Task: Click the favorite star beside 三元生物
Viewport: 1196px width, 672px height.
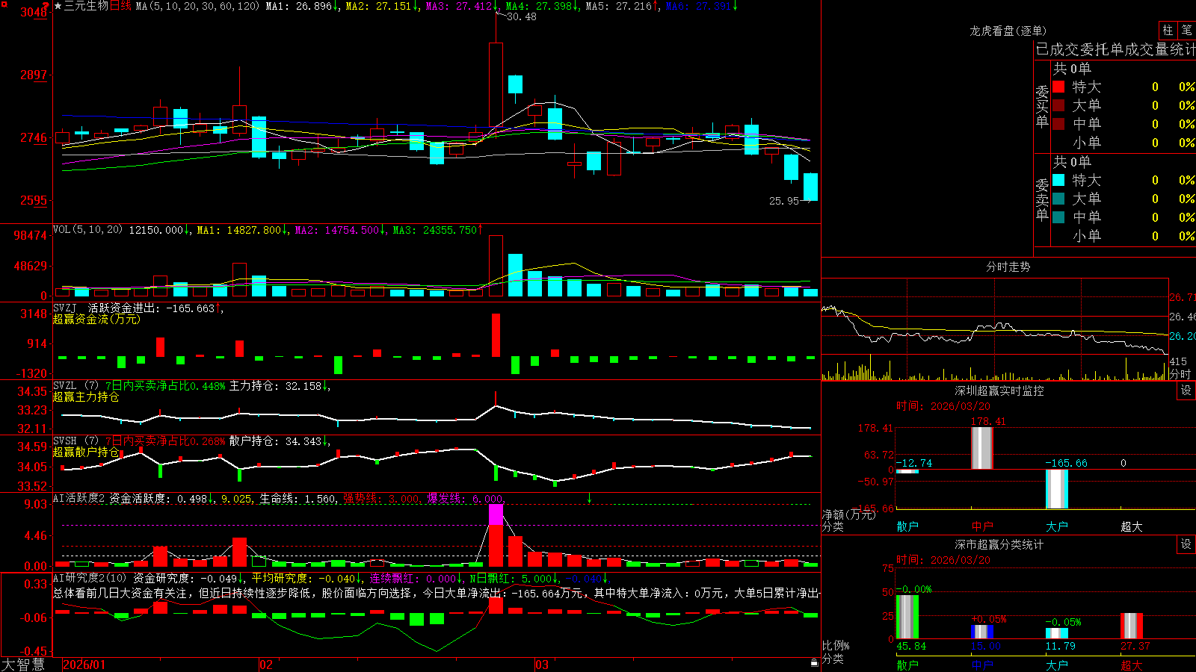Action: click(x=58, y=6)
